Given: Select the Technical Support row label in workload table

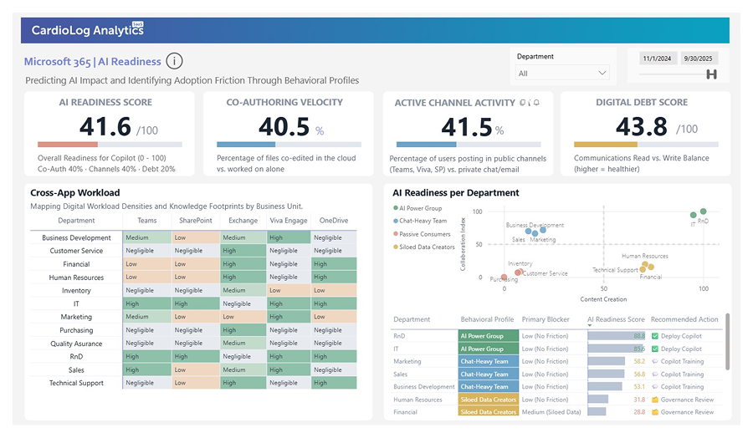Looking at the screenshot, I should pos(76,383).
